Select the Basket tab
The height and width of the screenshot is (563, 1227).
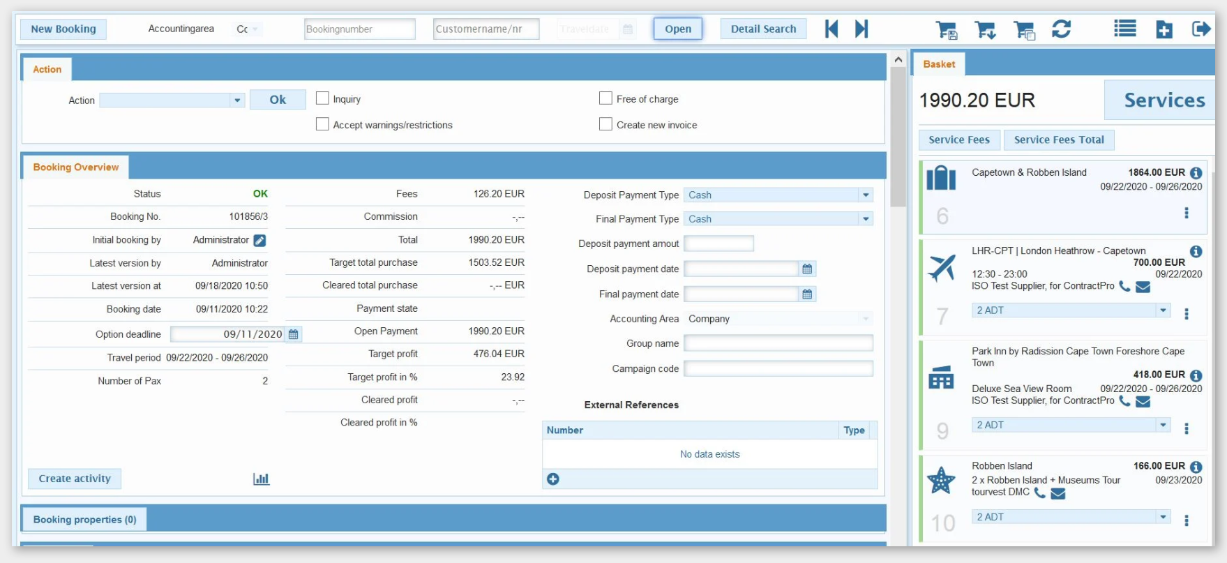point(939,64)
